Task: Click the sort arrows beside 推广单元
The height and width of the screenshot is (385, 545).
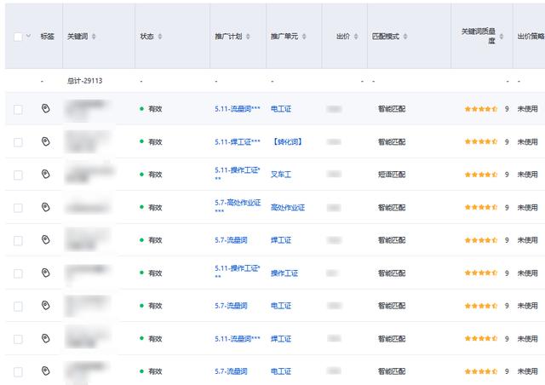Action: (304, 37)
